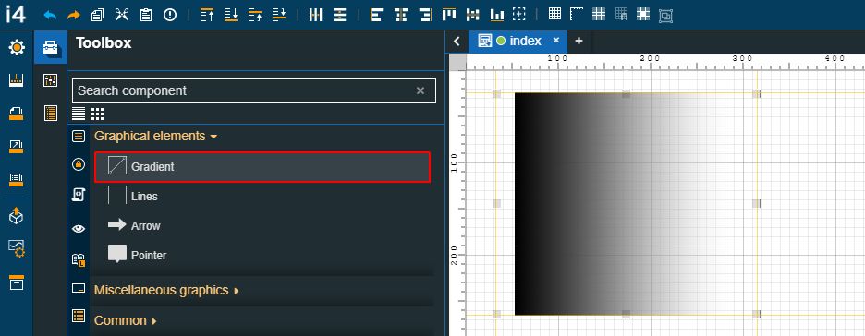
Task: Click the align vertical middle icon
Action: coord(473,15)
